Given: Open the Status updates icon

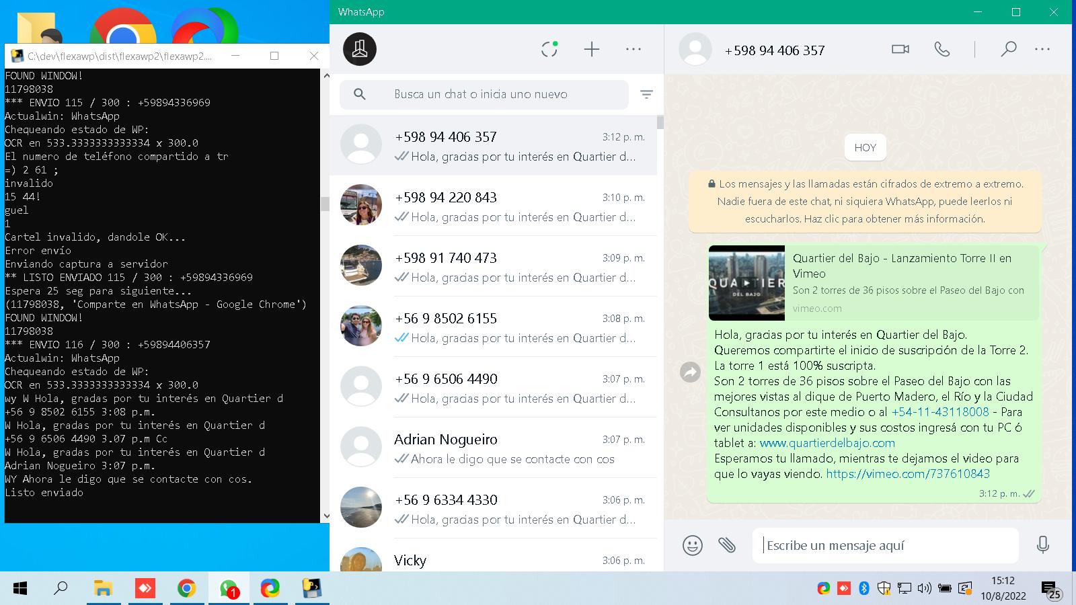Looking at the screenshot, I should coord(549,49).
